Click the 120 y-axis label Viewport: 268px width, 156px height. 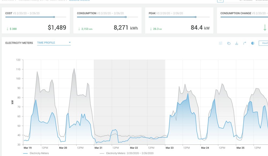(18, 60)
